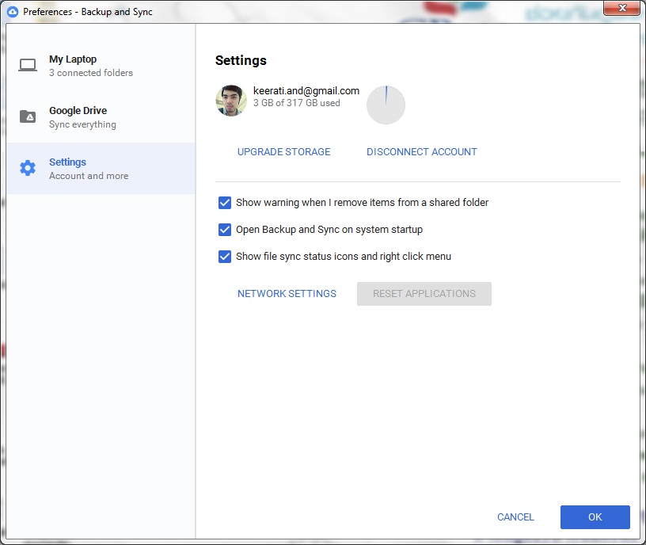Cancel the preferences changes
The image size is (646, 545).
click(x=515, y=517)
